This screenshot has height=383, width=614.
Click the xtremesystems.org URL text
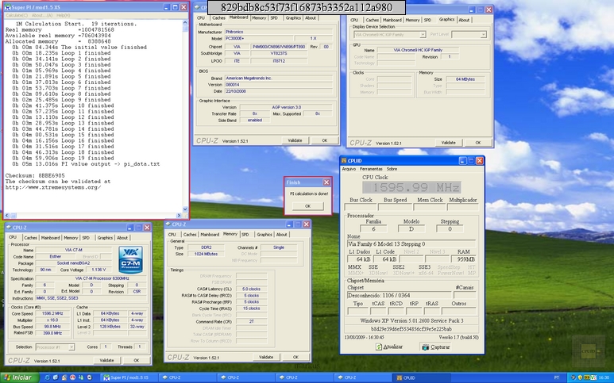53,187
